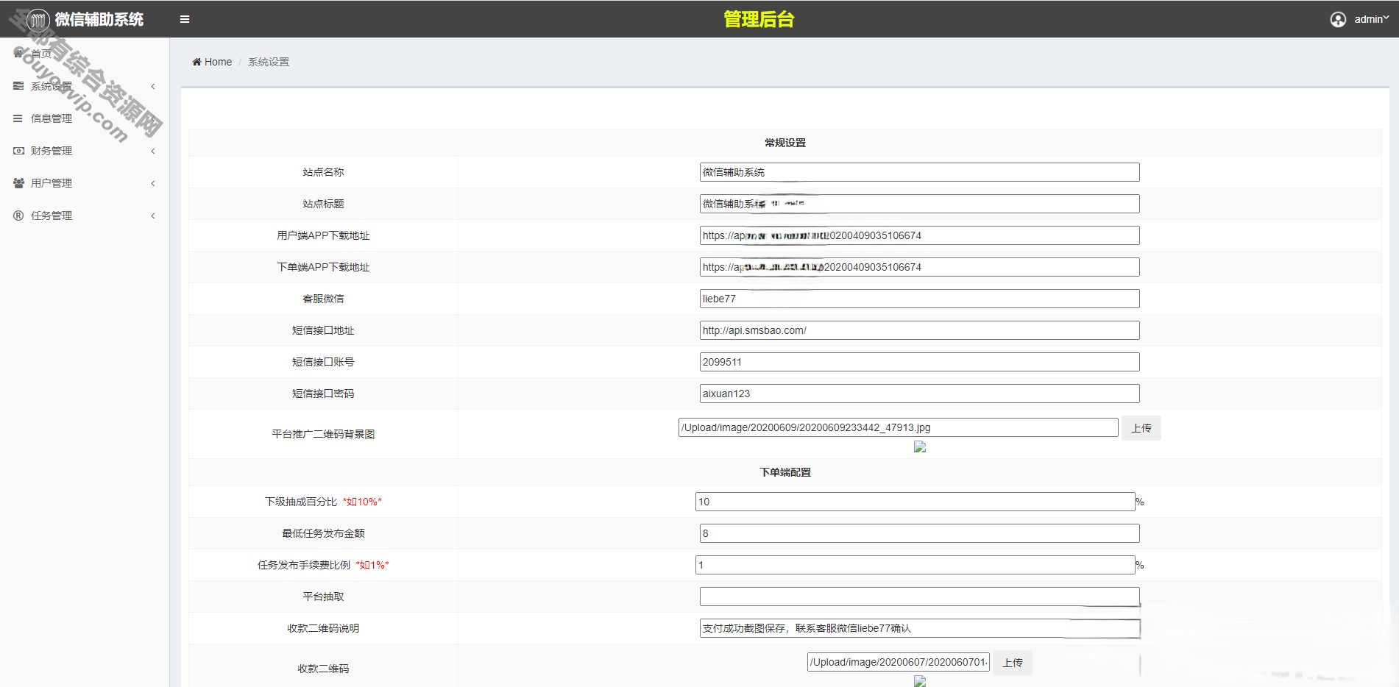Click the logo icon beside 微信辅助系统

coord(38,20)
